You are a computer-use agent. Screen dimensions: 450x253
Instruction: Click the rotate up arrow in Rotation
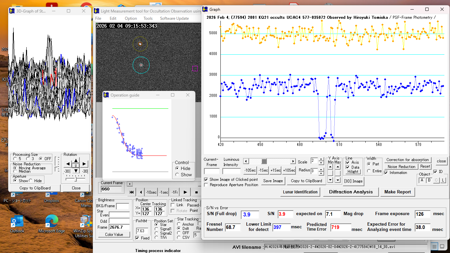(x=76, y=160)
